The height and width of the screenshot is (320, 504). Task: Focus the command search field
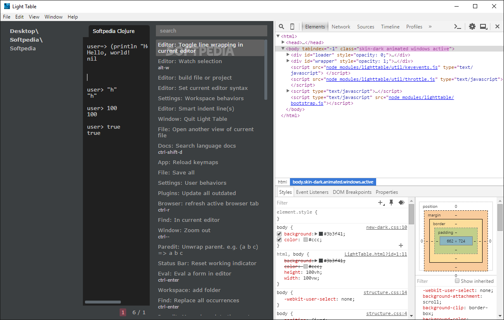coord(212,31)
